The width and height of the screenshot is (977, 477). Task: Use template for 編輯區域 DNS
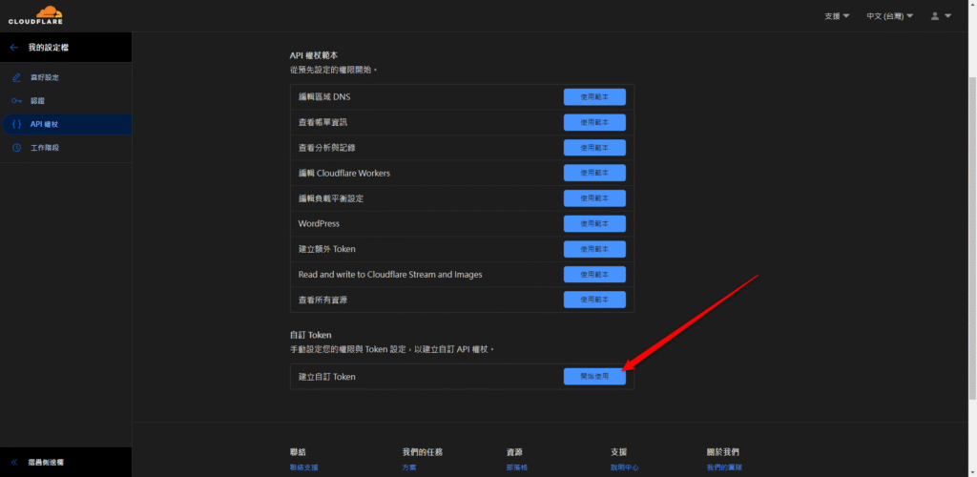tap(594, 96)
